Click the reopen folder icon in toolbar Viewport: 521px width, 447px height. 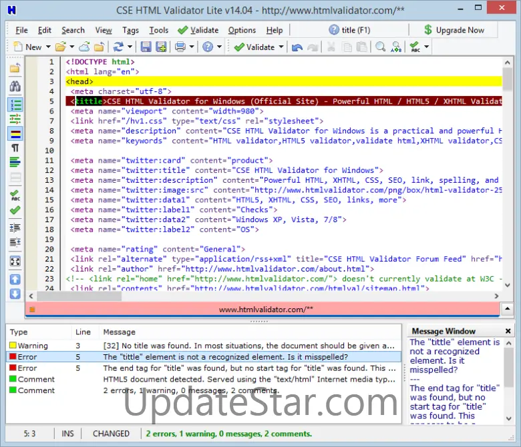point(99,47)
